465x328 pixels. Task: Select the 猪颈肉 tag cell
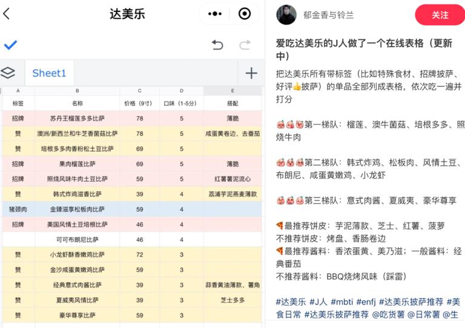pyautogui.click(x=18, y=209)
